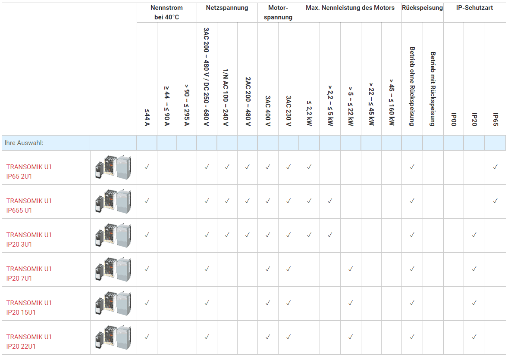Click the ≤44 A checkmark in IP65 2U1 row
511x359 pixels.
147,167
